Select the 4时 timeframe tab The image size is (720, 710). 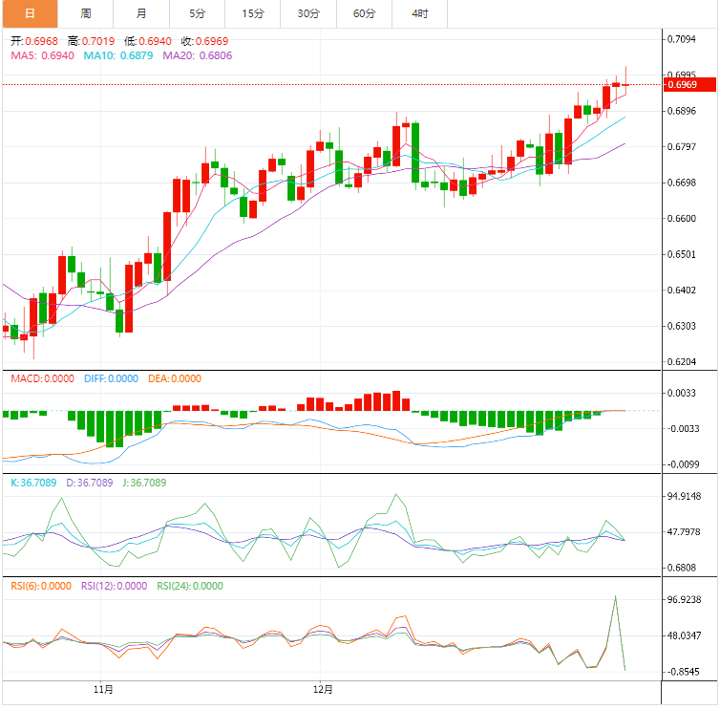(419, 13)
